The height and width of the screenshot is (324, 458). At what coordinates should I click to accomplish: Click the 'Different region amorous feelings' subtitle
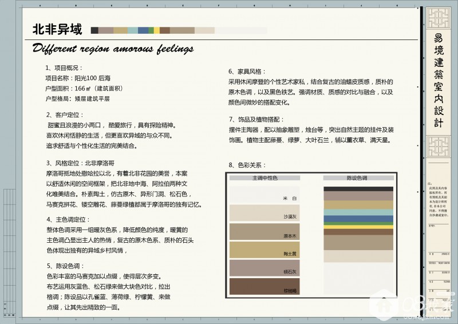[x=113, y=48]
